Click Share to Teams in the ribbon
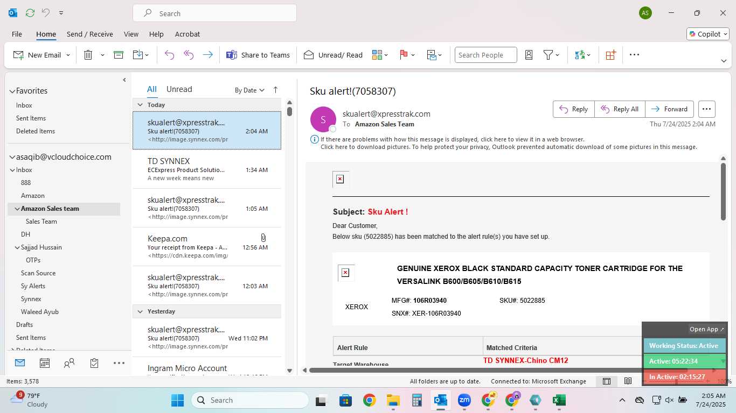 point(258,55)
